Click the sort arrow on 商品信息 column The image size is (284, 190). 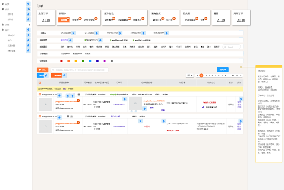point(70,82)
